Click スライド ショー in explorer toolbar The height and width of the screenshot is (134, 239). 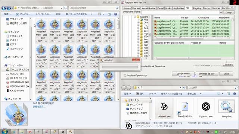(x=43, y=14)
